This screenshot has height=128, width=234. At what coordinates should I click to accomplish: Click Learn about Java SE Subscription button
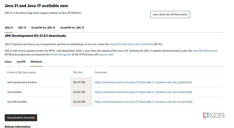click(x=170, y=14)
